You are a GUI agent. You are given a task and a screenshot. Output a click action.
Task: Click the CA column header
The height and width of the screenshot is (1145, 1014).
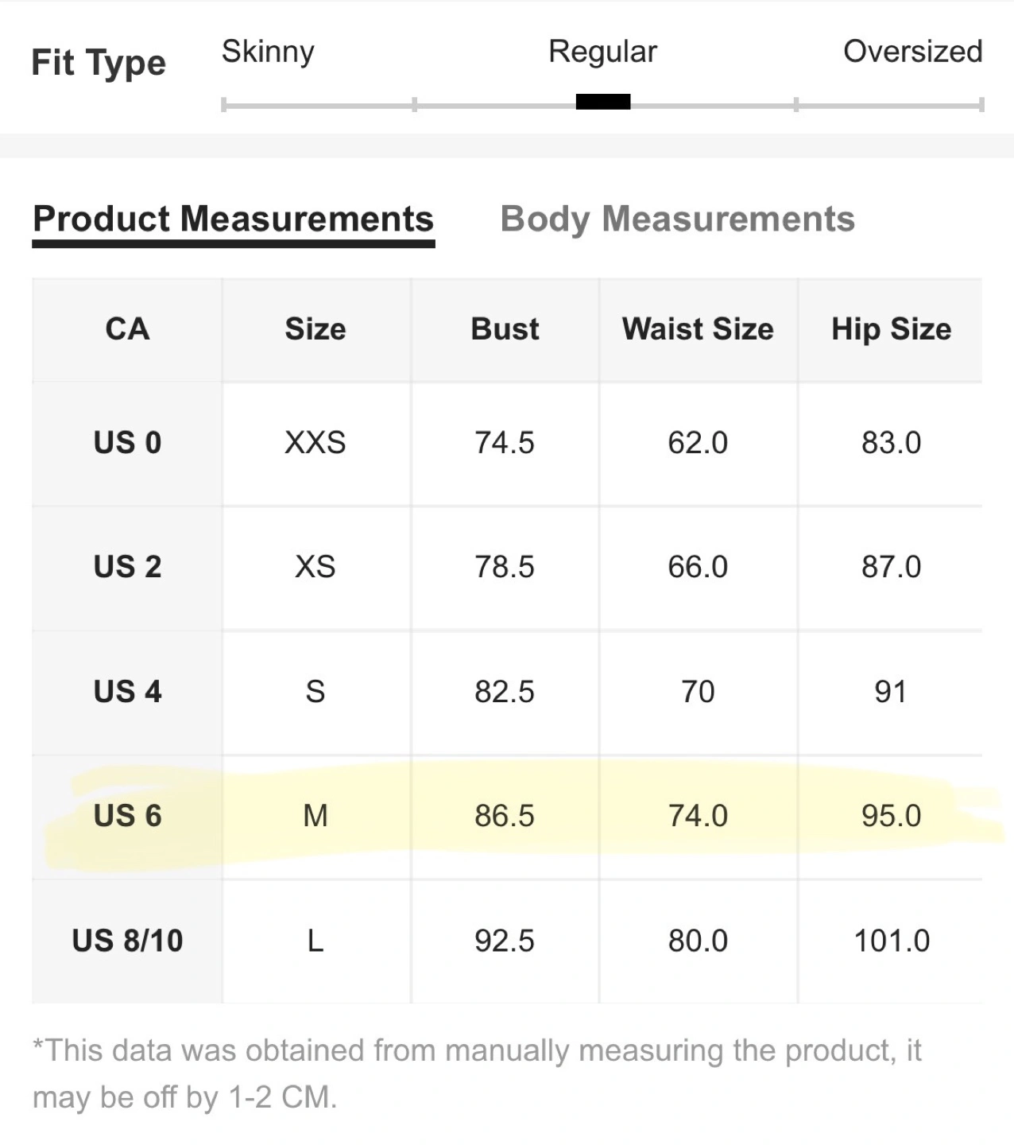pyautogui.click(x=127, y=329)
